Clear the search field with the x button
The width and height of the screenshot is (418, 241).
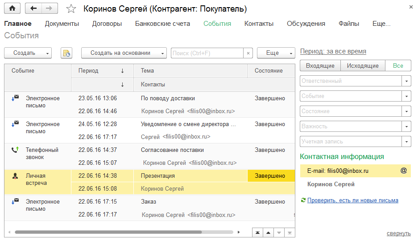point(248,53)
